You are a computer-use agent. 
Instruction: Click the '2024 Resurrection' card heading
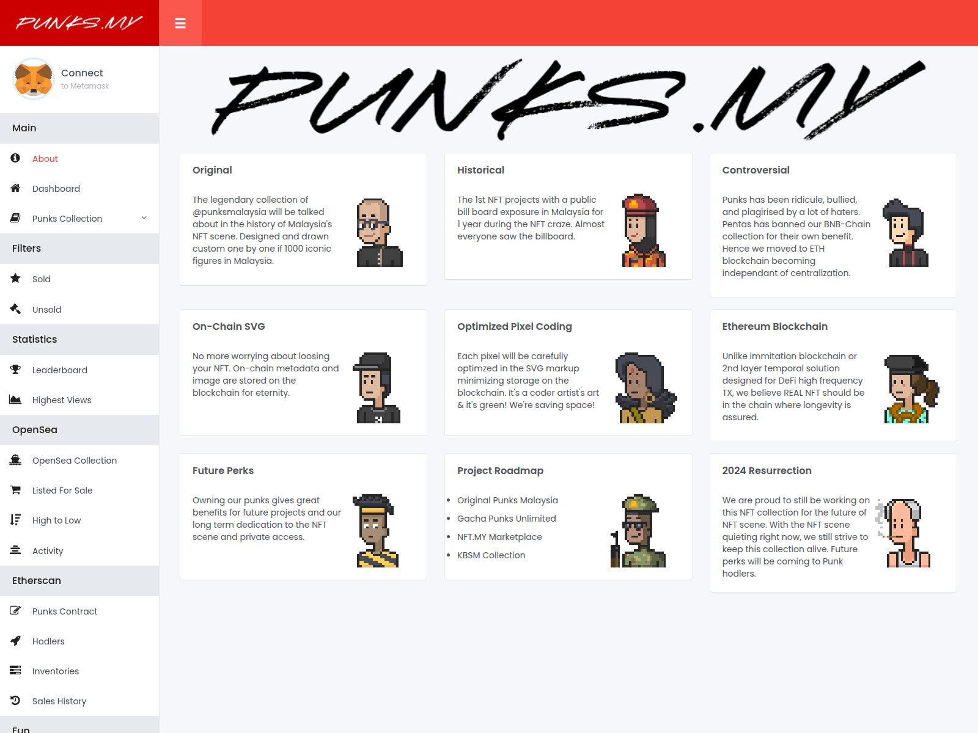click(x=767, y=471)
